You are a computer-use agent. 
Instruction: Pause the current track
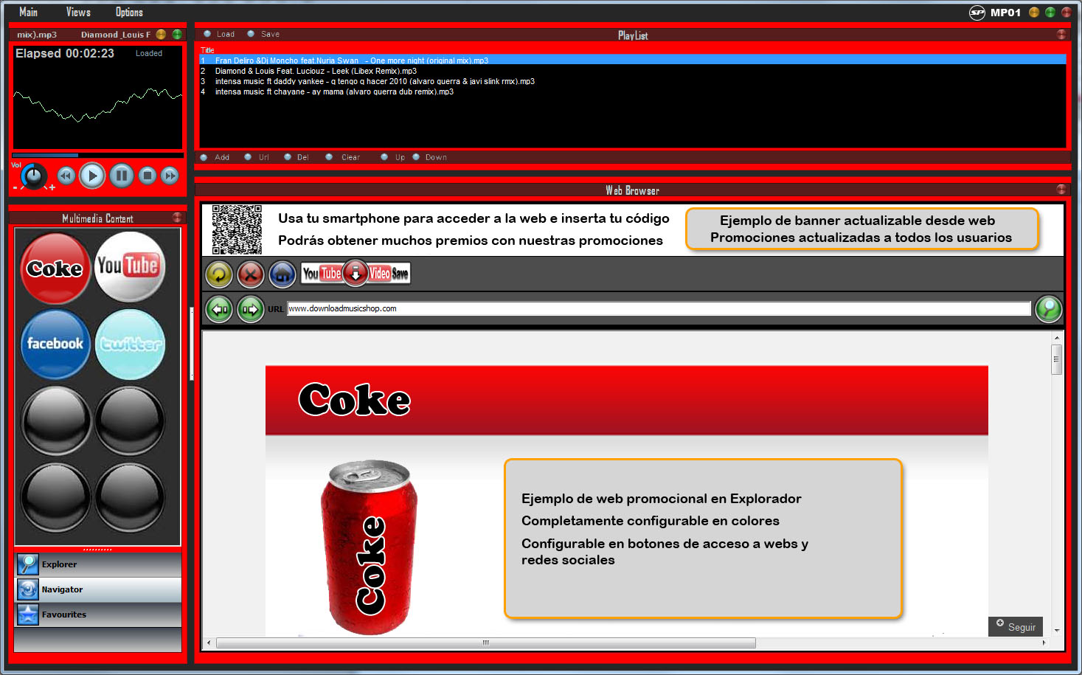click(121, 176)
